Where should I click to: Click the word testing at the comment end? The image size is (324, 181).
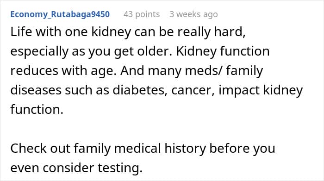pyautogui.click(x=120, y=168)
